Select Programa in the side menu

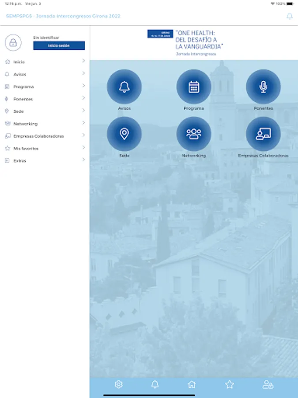[x=45, y=87]
